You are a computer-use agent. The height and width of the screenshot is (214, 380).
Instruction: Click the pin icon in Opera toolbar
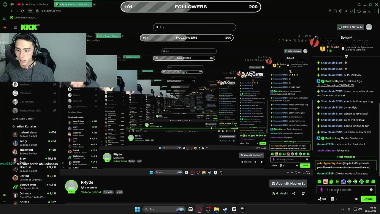pos(330,11)
